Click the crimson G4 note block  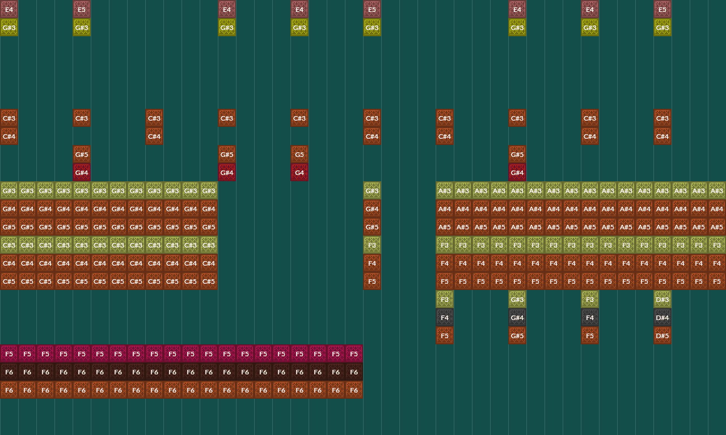pyautogui.click(x=299, y=172)
